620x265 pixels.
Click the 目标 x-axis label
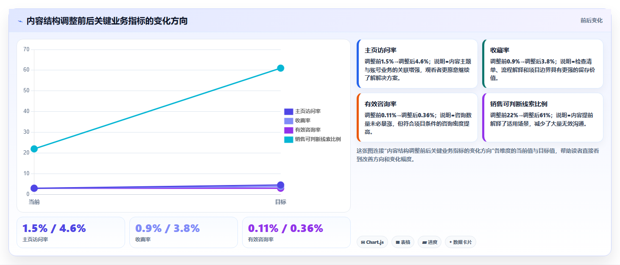(x=280, y=202)
